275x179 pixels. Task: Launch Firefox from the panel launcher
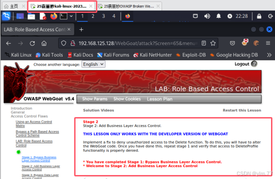click(54, 16)
